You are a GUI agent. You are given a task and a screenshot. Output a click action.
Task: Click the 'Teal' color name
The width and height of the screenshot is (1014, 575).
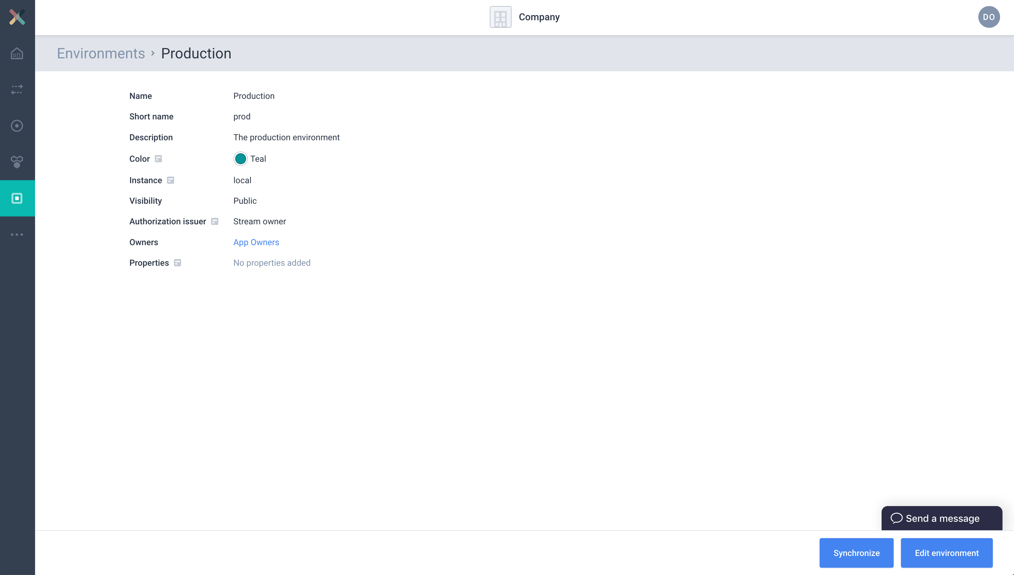pyautogui.click(x=258, y=159)
